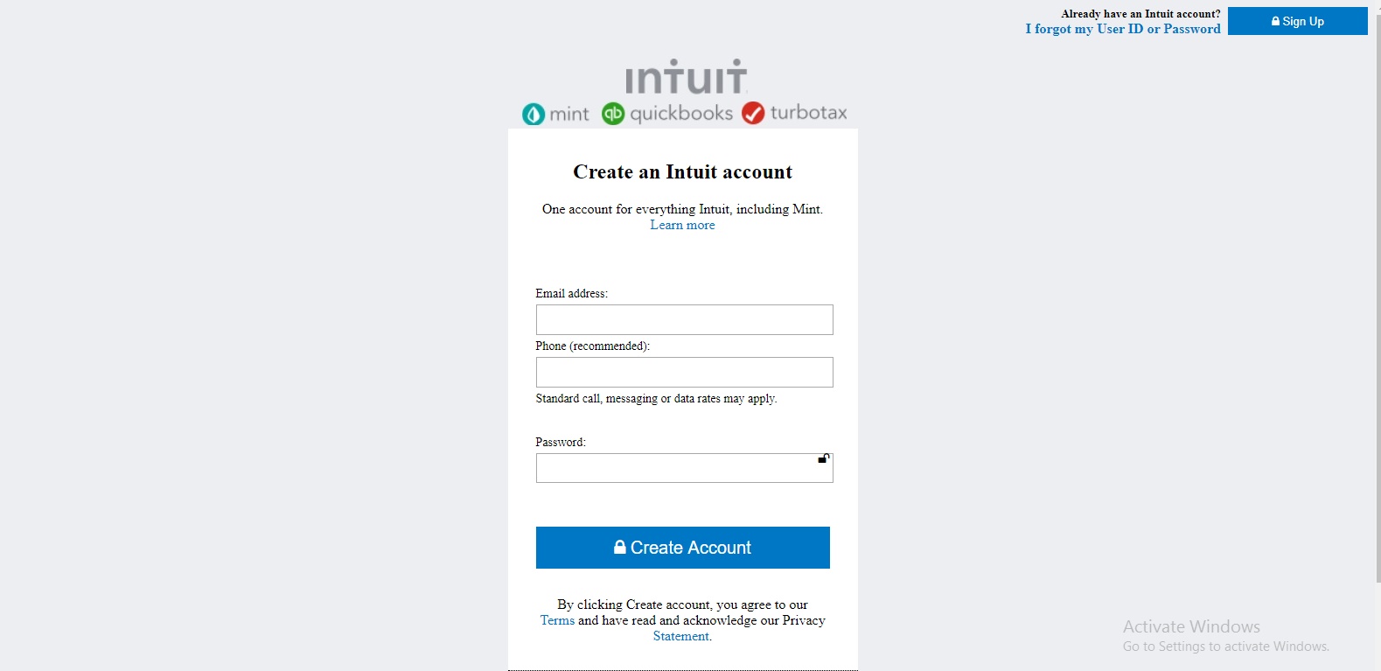Click the Email address input field

click(x=684, y=319)
